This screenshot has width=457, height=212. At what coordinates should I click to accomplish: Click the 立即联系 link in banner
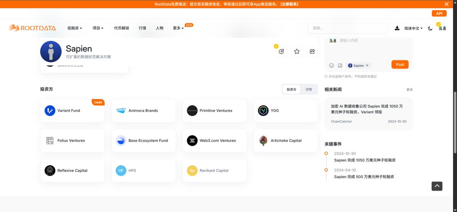tap(289, 4)
